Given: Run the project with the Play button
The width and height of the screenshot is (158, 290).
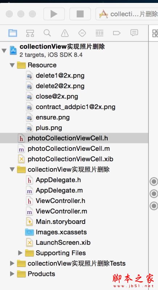Looking at the screenshot, I should point(54,14).
